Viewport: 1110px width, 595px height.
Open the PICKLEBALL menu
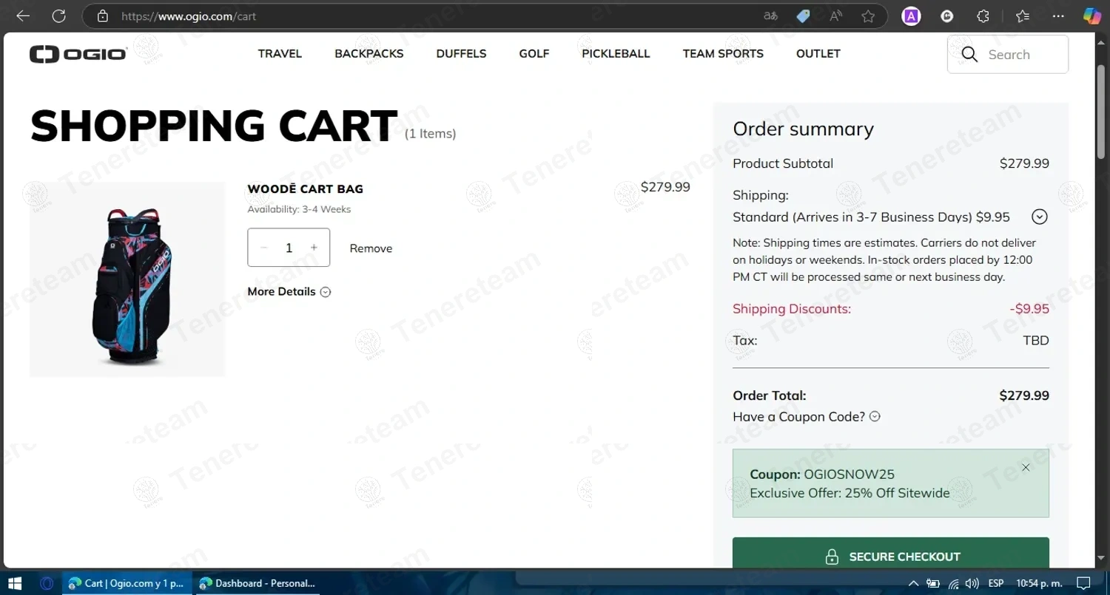pos(616,53)
